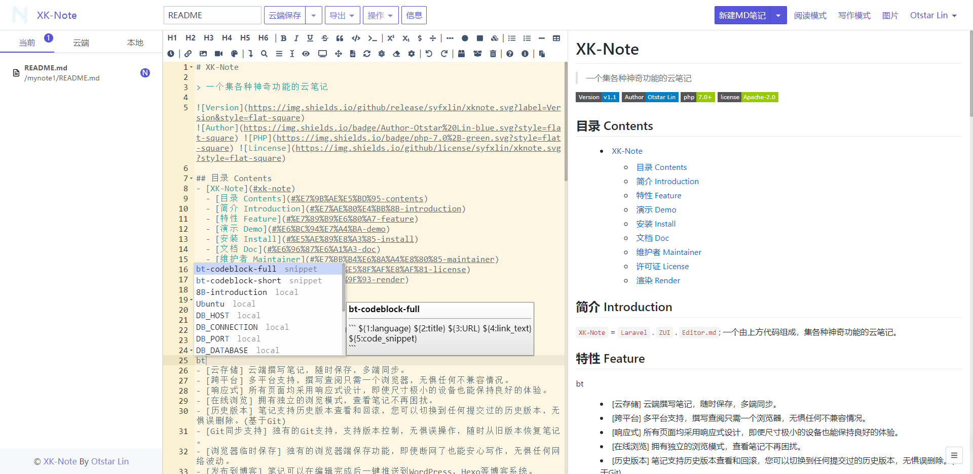
Task: Clear content with eraser icon
Action: coord(396,54)
